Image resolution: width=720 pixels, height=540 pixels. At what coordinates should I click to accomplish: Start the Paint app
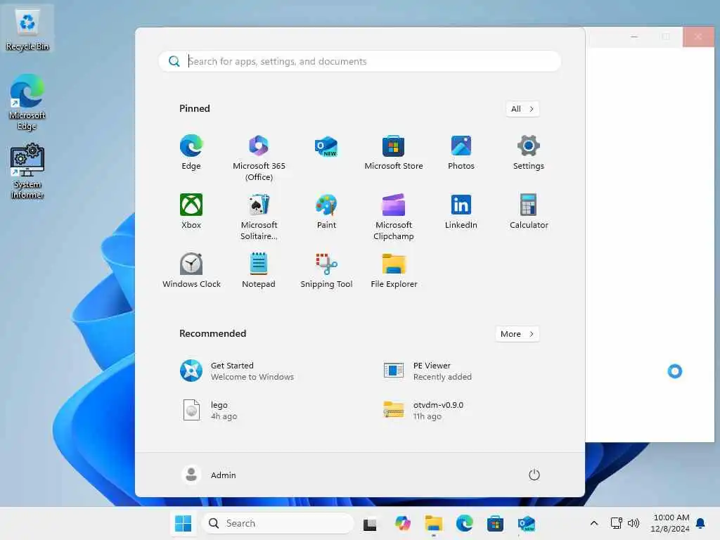(x=326, y=211)
